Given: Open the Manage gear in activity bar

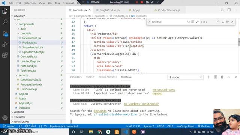Looking at the screenshot, I should pos(5,118).
